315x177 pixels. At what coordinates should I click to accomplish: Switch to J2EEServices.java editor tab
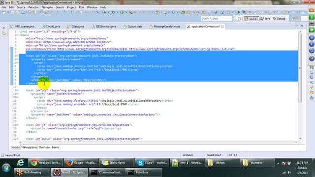click(x=104, y=27)
